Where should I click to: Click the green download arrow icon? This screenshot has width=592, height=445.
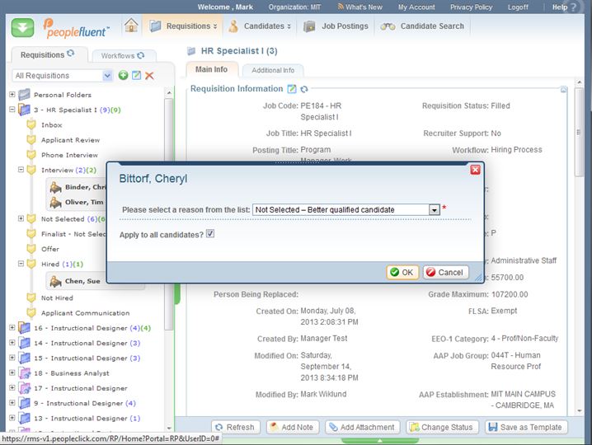(22, 26)
